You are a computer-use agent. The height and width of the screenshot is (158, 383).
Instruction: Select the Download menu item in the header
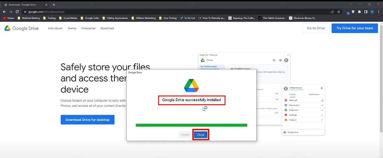(x=107, y=28)
